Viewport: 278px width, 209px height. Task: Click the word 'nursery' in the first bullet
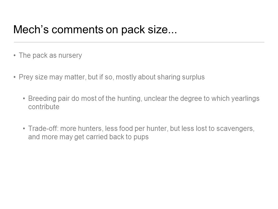pyautogui.click(x=70, y=56)
